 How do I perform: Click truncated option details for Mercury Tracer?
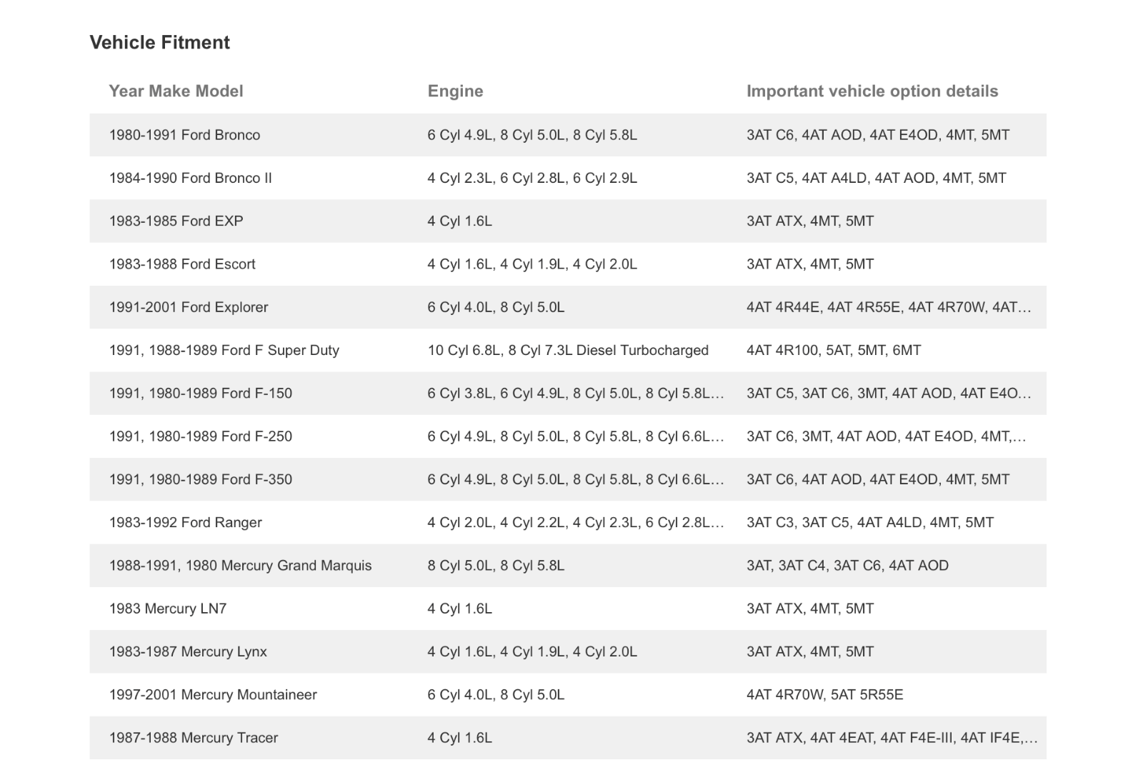click(892, 738)
